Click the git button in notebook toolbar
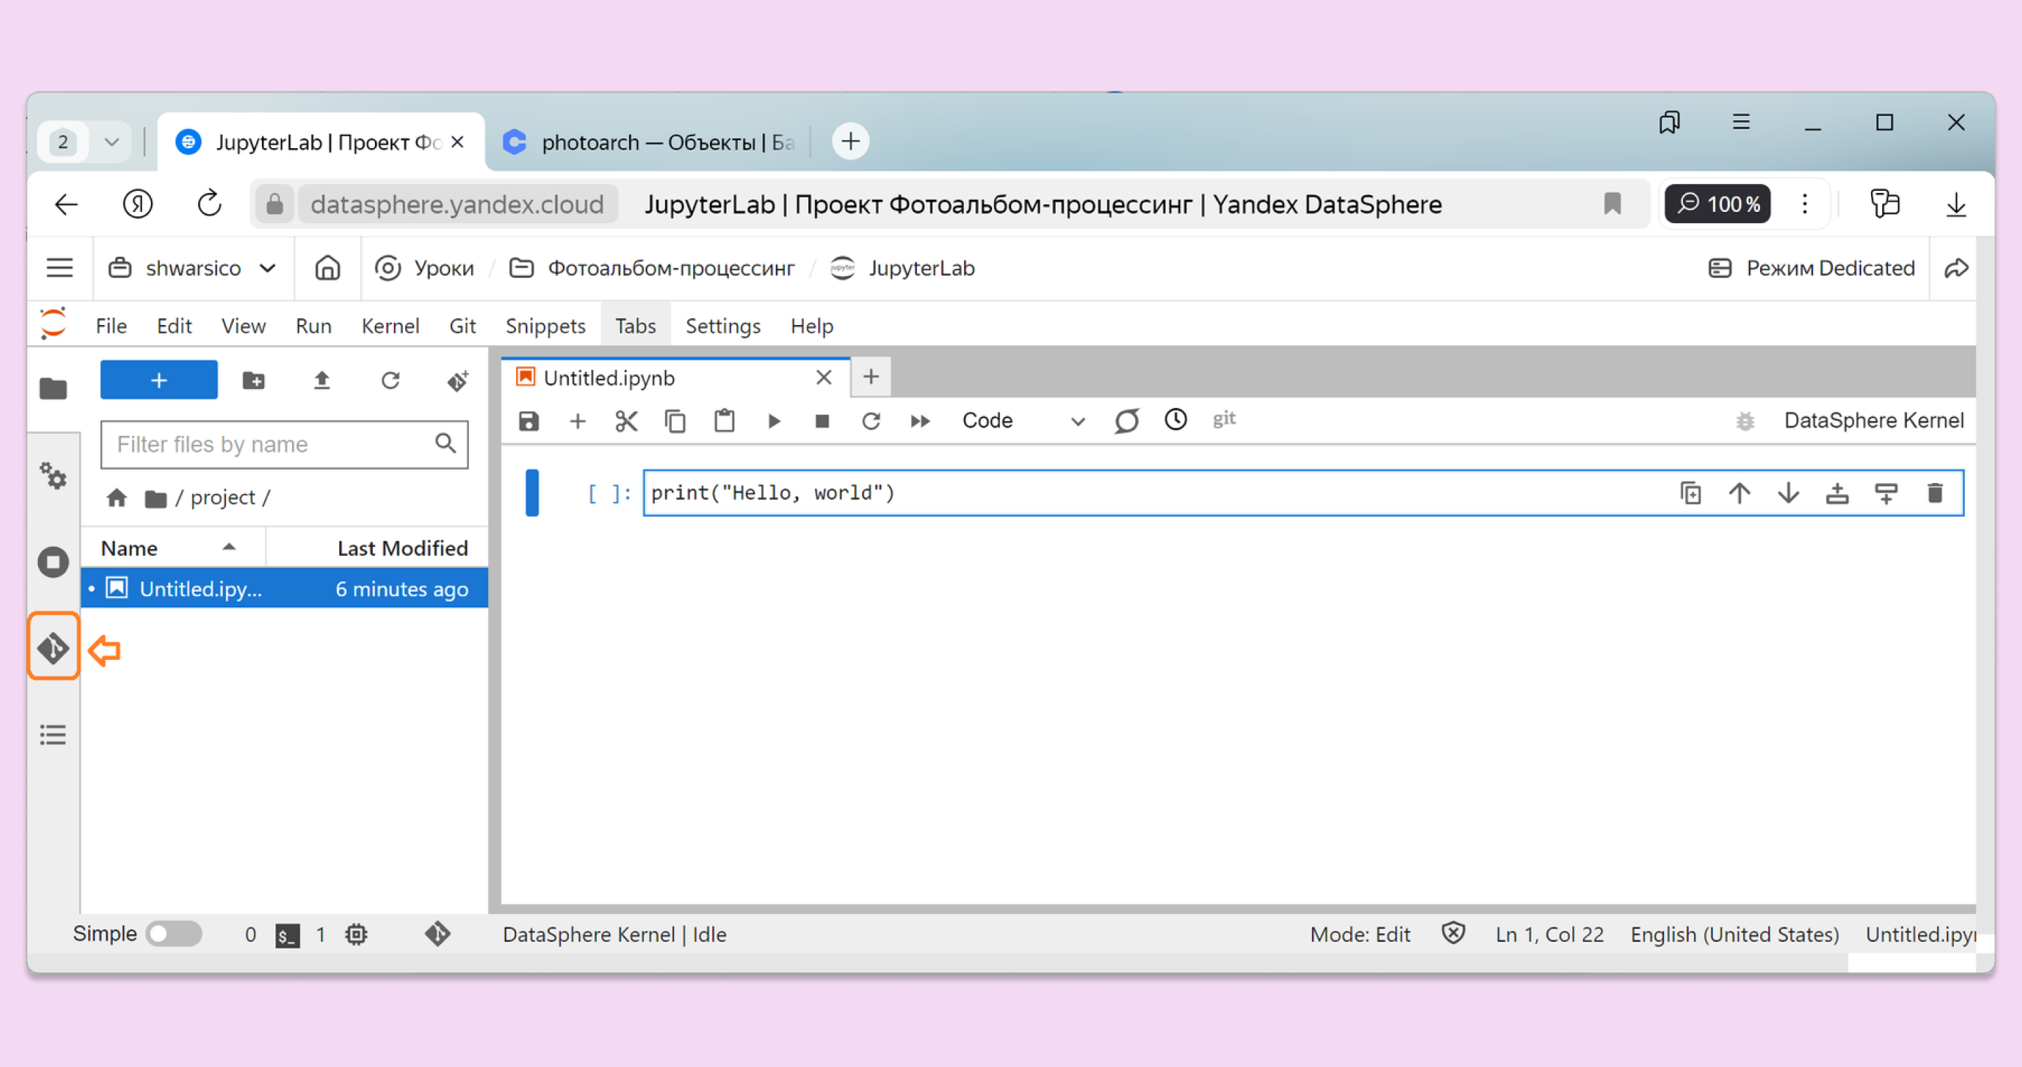 [1224, 419]
